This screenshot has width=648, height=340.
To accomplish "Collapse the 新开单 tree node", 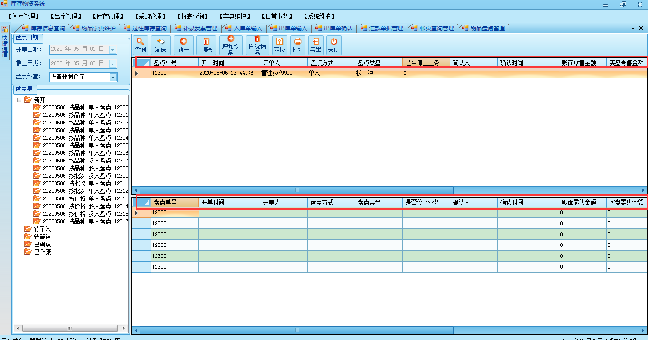I will (19, 100).
